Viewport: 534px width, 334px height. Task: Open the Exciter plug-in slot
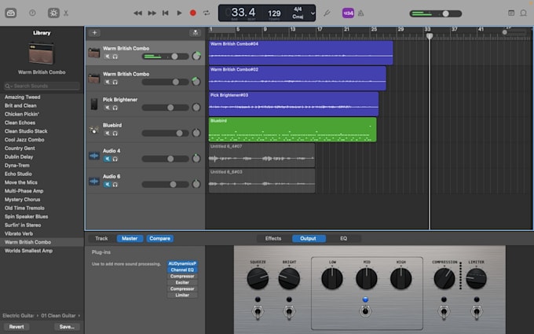(x=182, y=283)
